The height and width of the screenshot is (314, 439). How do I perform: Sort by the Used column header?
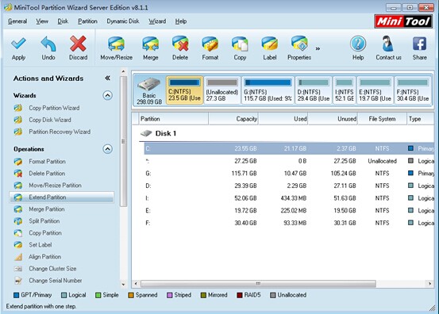coord(283,119)
